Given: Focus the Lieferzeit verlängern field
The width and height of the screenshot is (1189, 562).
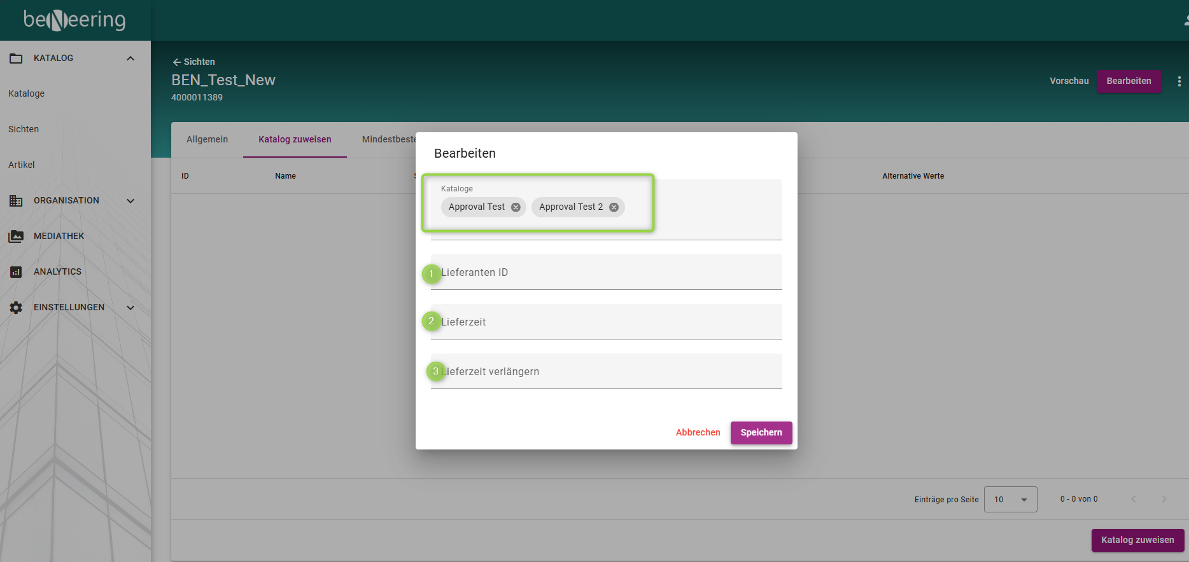Looking at the screenshot, I should tap(606, 372).
